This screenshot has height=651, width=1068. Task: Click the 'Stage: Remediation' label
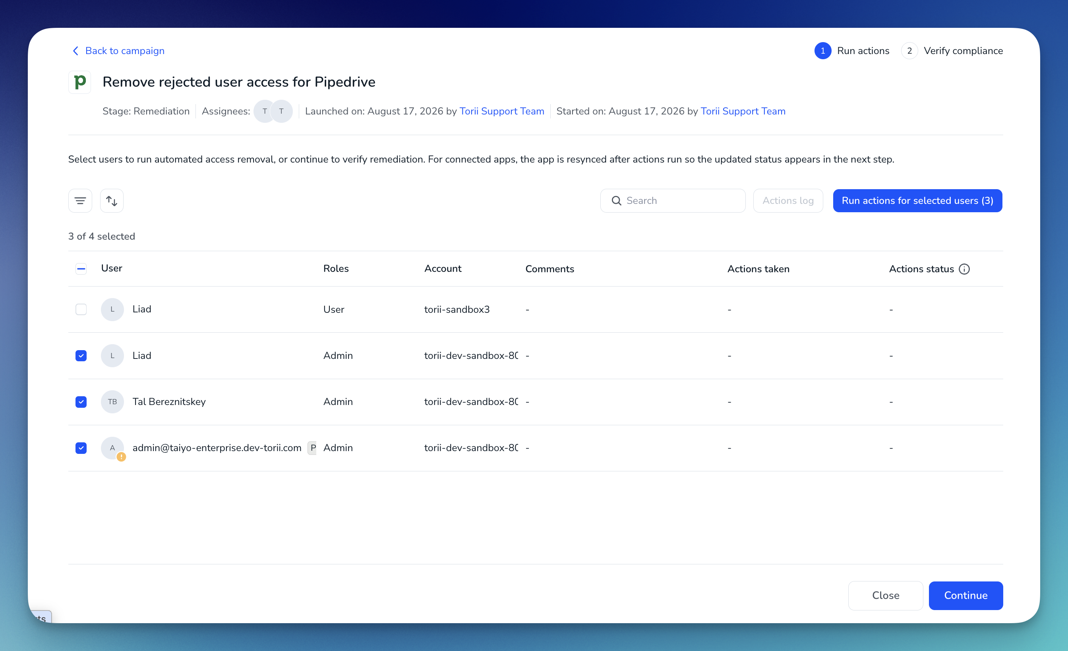tap(146, 111)
